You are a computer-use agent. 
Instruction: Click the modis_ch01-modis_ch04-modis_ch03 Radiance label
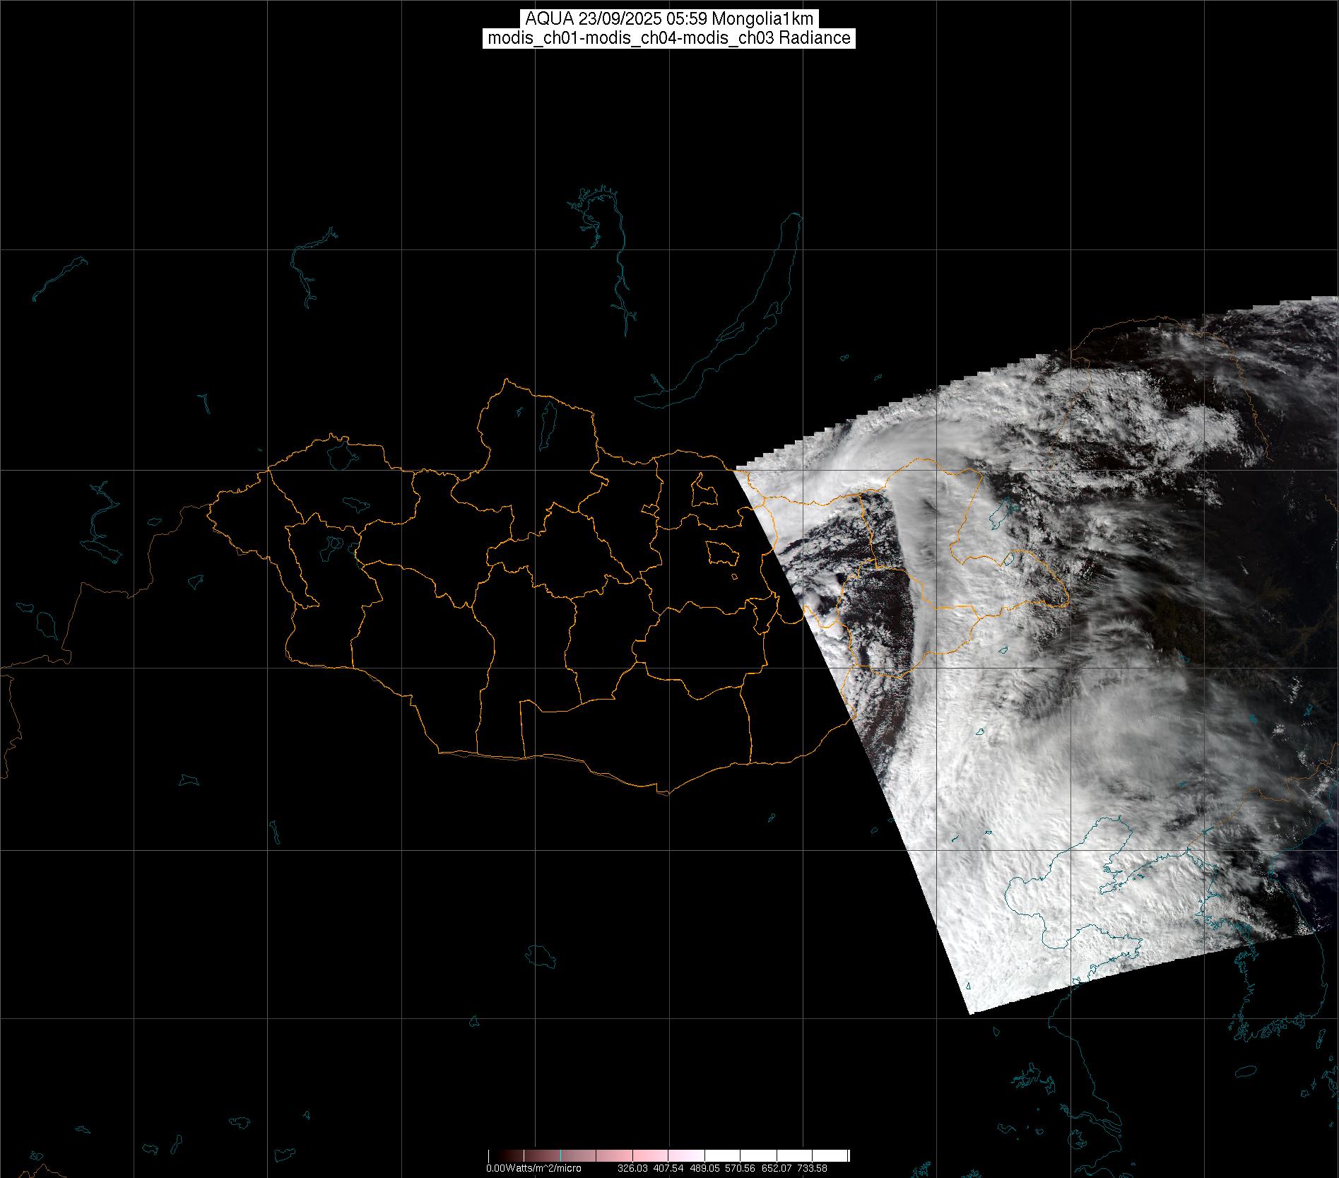pos(669,38)
